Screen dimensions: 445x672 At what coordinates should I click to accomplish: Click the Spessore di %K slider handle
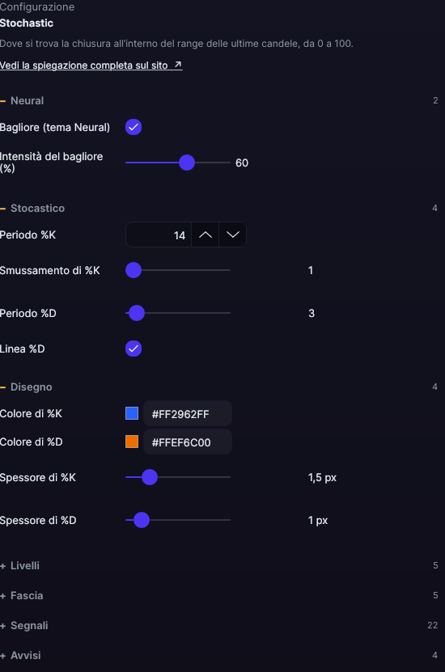(x=150, y=477)
